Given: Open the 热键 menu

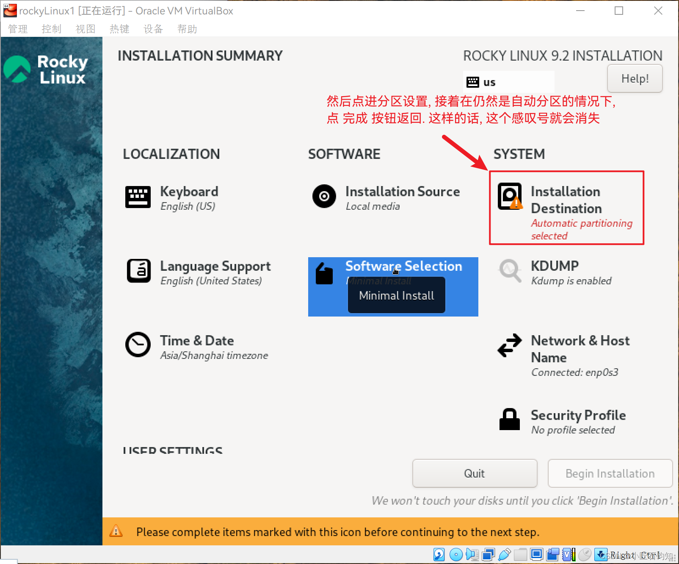Looking at the screenshot, I should tap(119, 29).
